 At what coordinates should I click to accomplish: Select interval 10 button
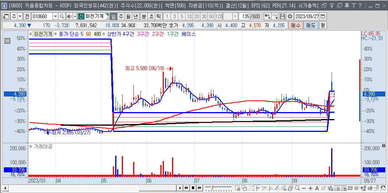pyautogui.click(x=189, y=17)
